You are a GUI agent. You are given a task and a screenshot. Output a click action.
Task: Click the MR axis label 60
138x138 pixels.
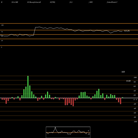pyautogui.click(x=135, y=86)
